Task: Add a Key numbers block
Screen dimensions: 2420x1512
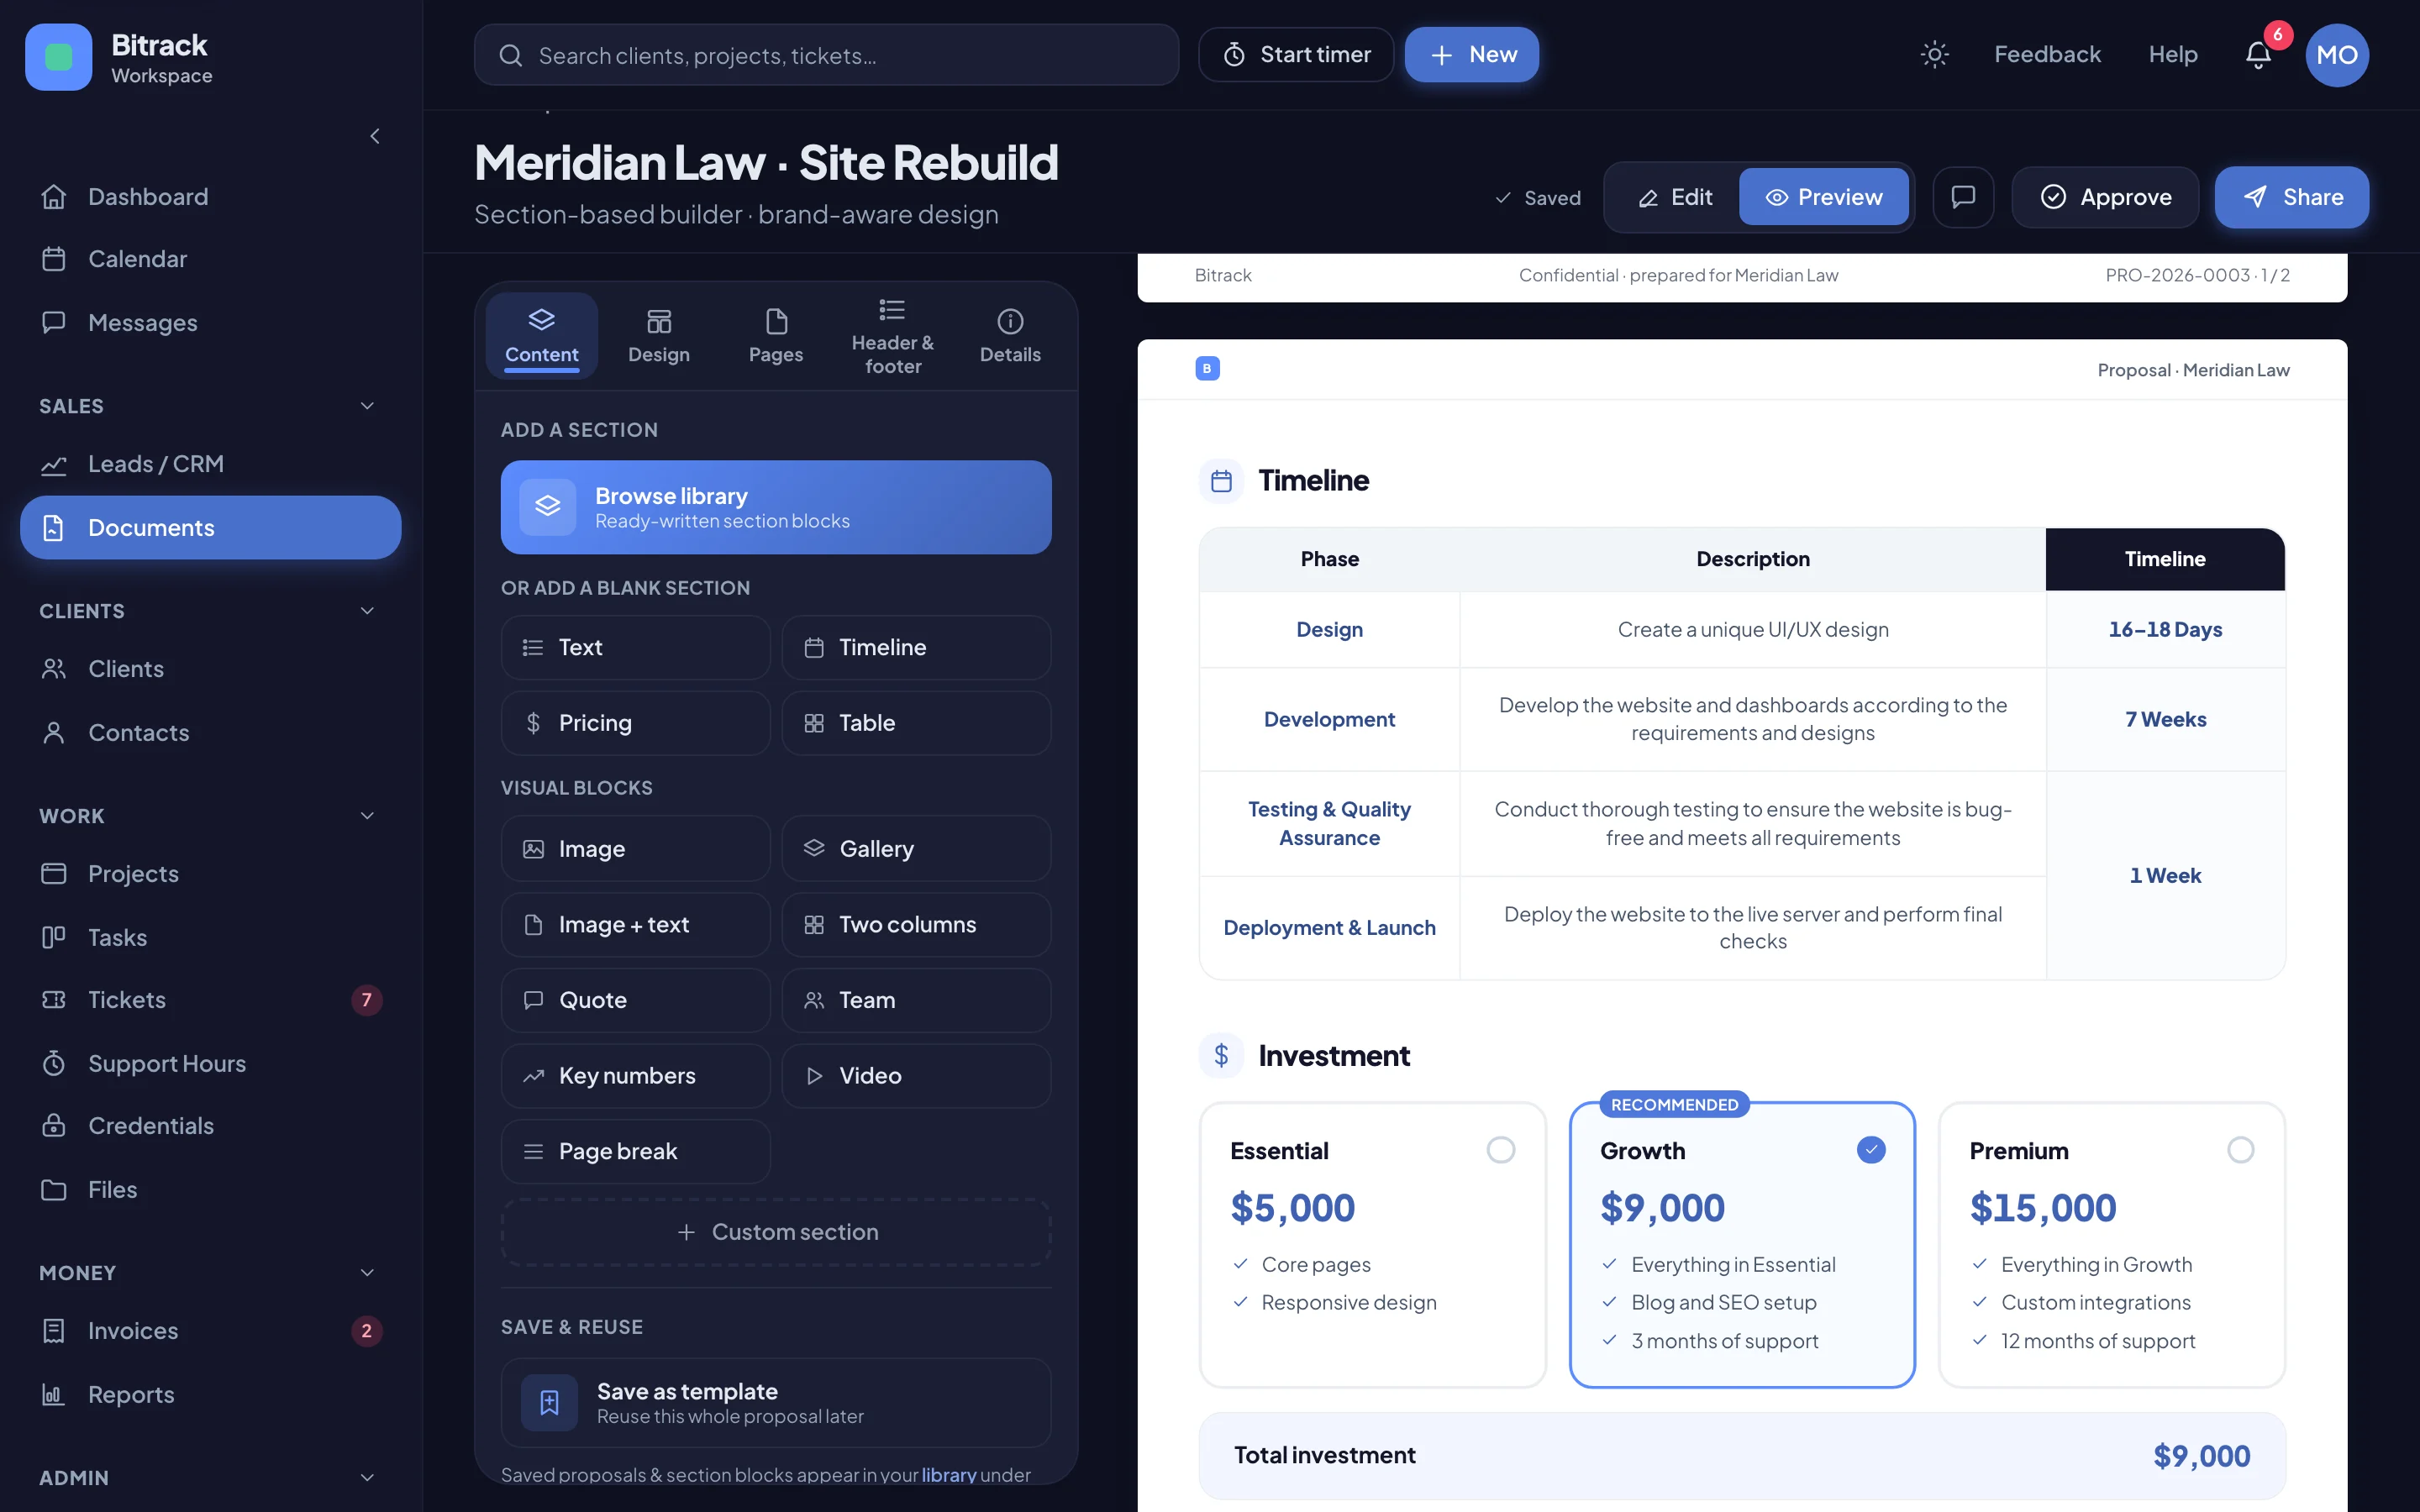Action: click(635, 1076)
